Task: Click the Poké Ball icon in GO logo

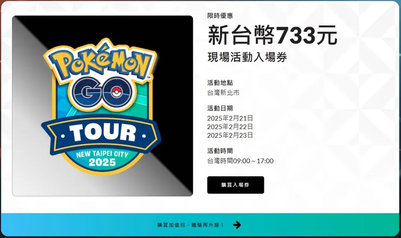Action: [117, 92]
